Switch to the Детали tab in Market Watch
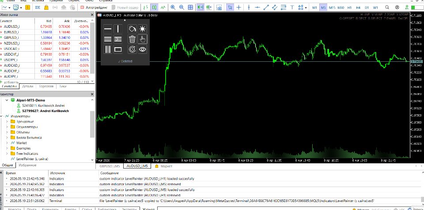This screenshot has width=424, height=210. [27, 86]
